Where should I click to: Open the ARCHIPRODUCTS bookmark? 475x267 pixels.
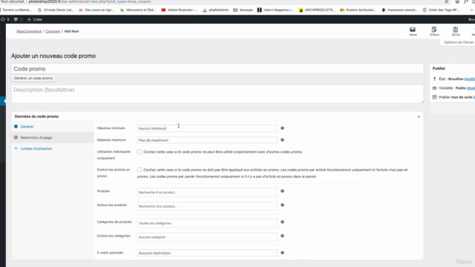(317, 10)
